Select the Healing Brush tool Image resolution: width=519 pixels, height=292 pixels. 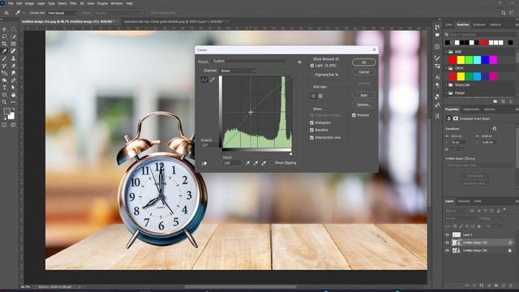[13, 51]
